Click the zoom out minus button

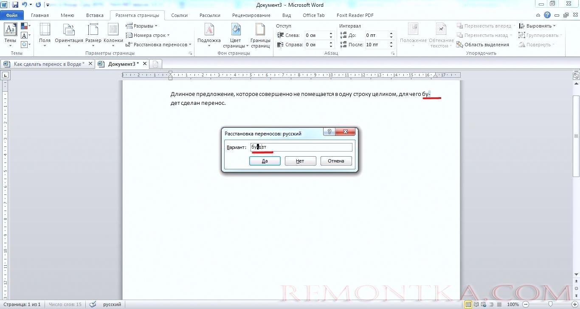click(525, 304)
